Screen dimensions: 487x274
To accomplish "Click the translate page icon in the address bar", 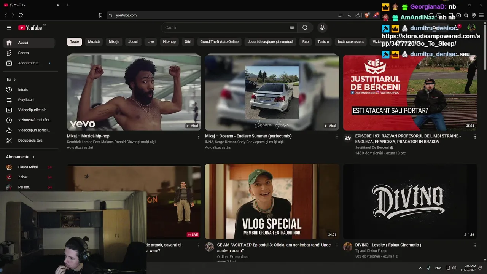I will pos(349,15).
